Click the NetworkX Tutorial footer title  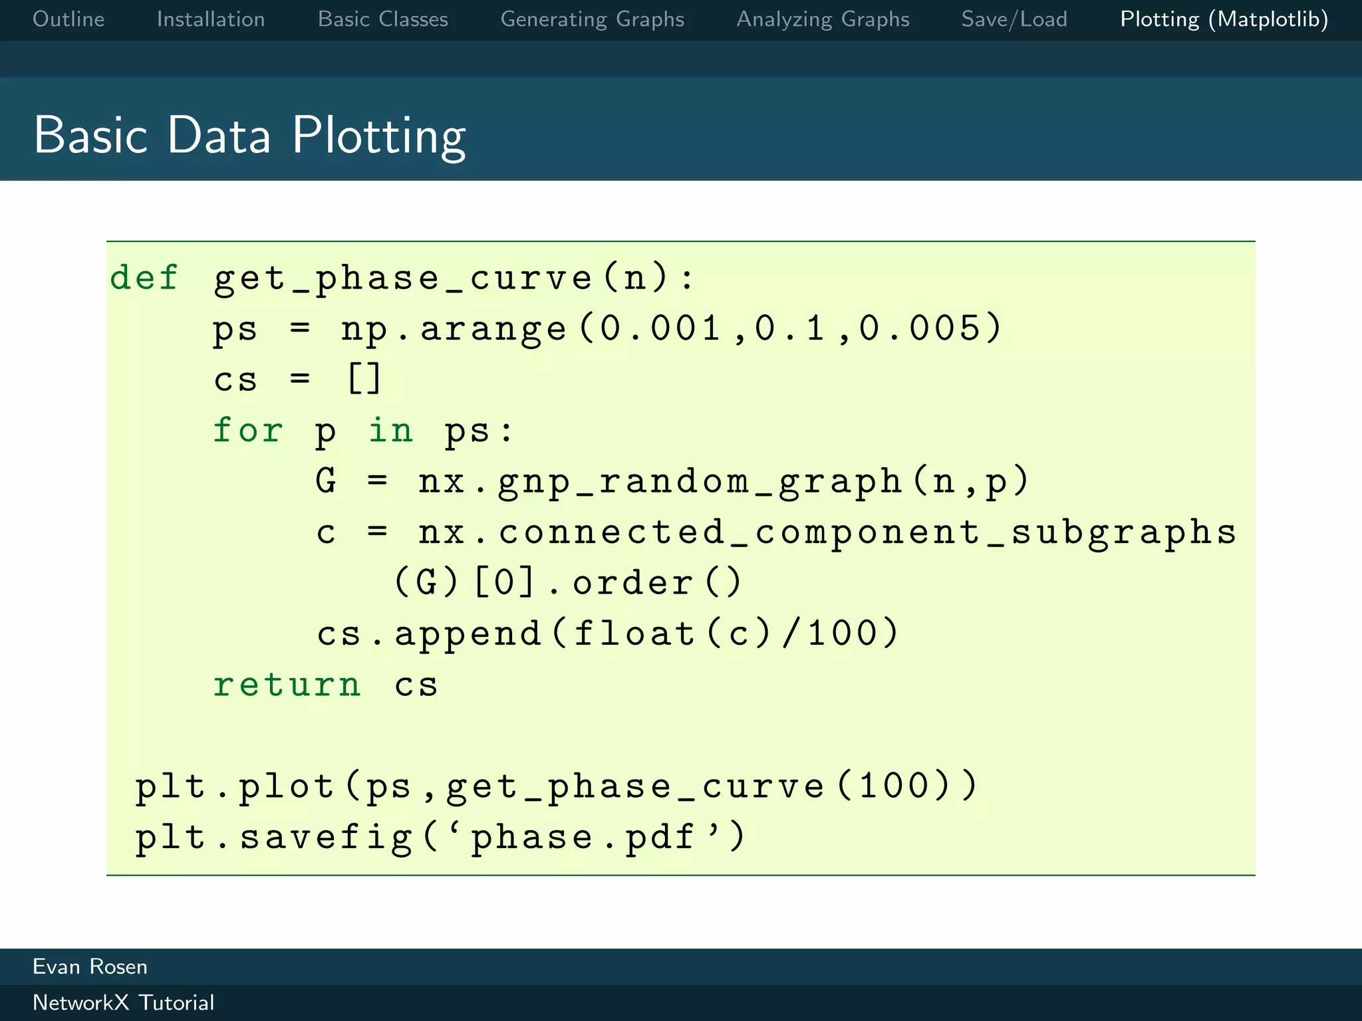124,1003
